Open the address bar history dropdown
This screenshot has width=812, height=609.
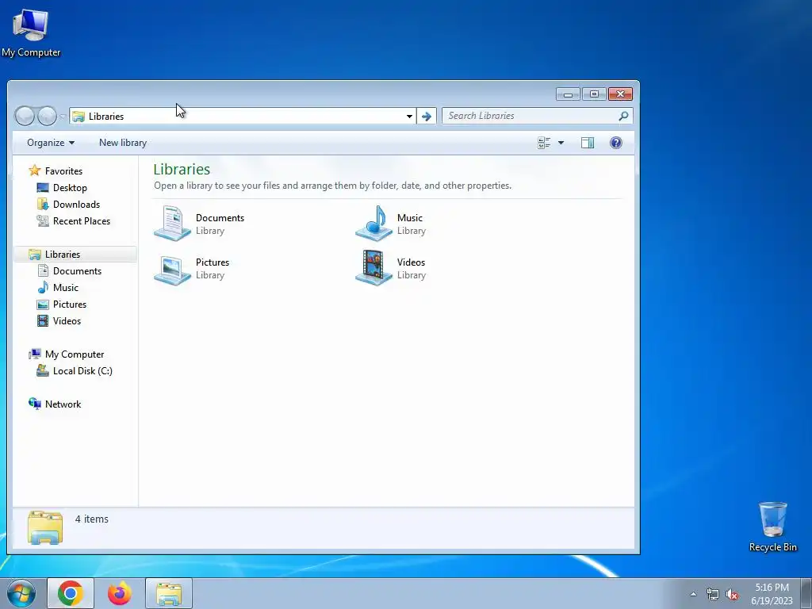(409, 117)
